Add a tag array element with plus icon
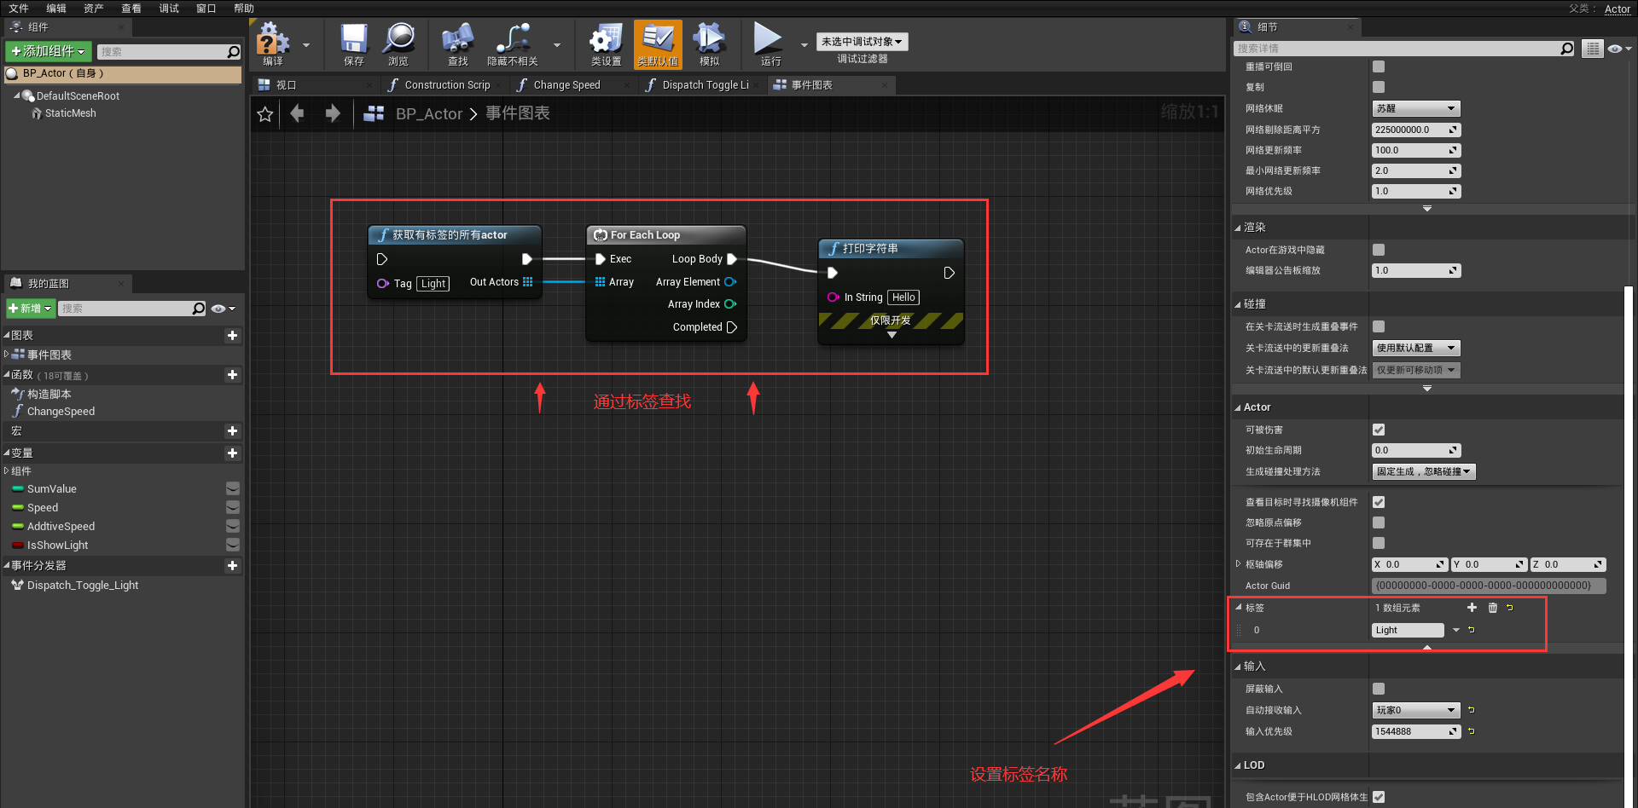 pyautogui.click(x=1472, y=608)
